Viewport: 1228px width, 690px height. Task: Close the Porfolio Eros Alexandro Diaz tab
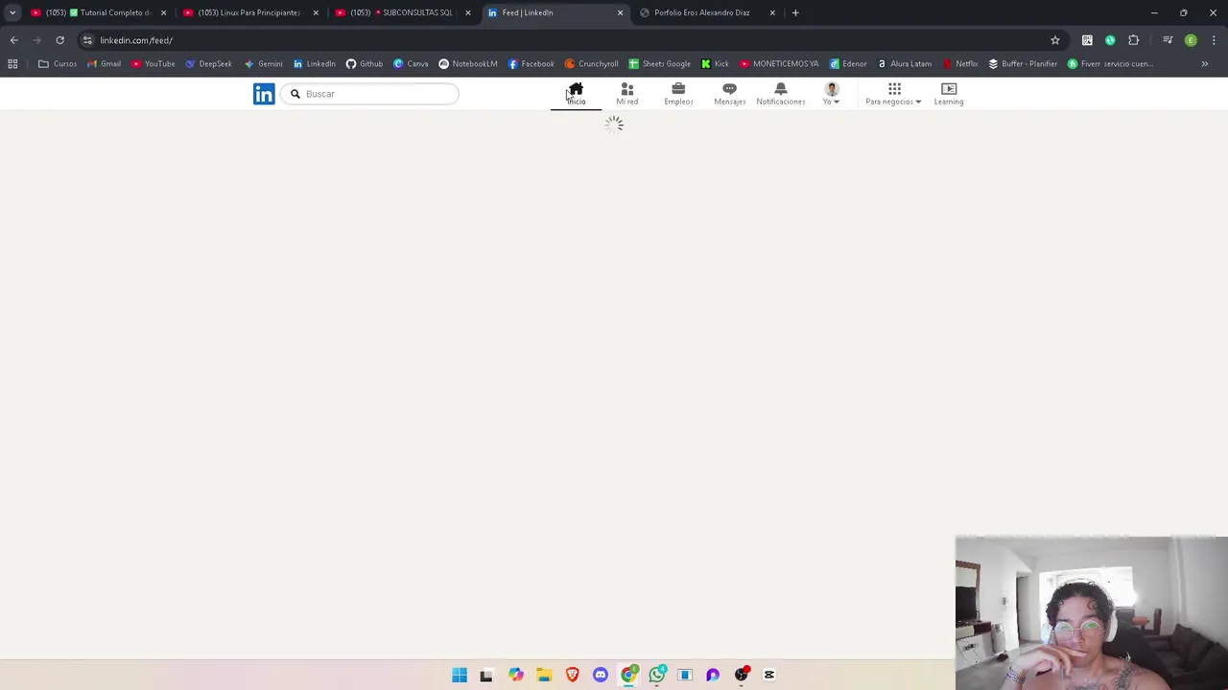point(772,12)
